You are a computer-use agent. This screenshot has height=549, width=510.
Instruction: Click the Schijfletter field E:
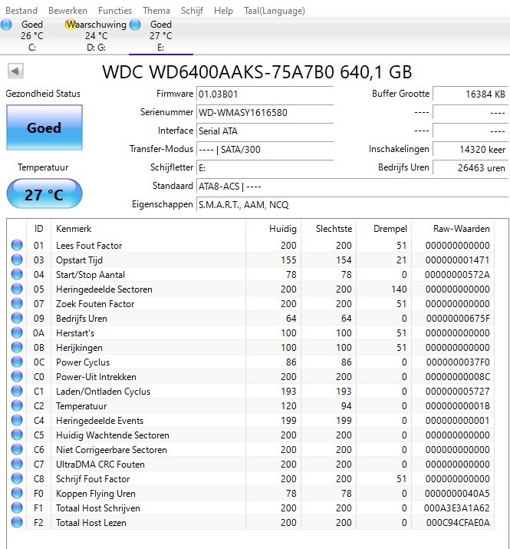265,167
